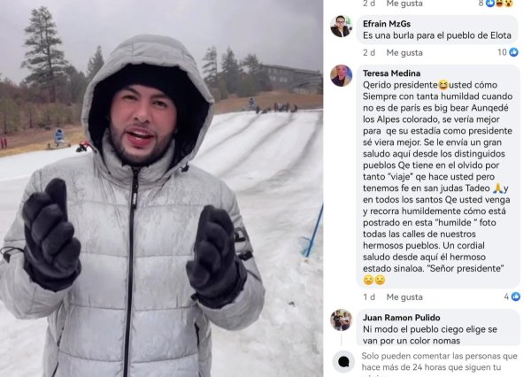Image resolution: width=531 pixels, height=377 pixels.
Task: Open the Efrain MzGs name link
Action: pyautogui.click(x=387, y=24)
